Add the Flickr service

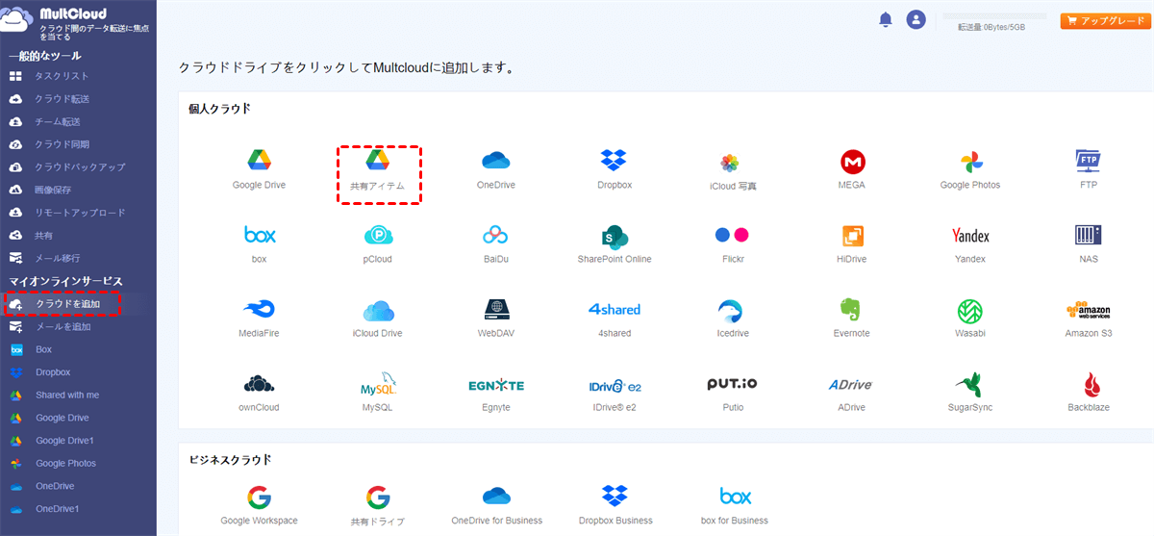click(x=732, y=235)
